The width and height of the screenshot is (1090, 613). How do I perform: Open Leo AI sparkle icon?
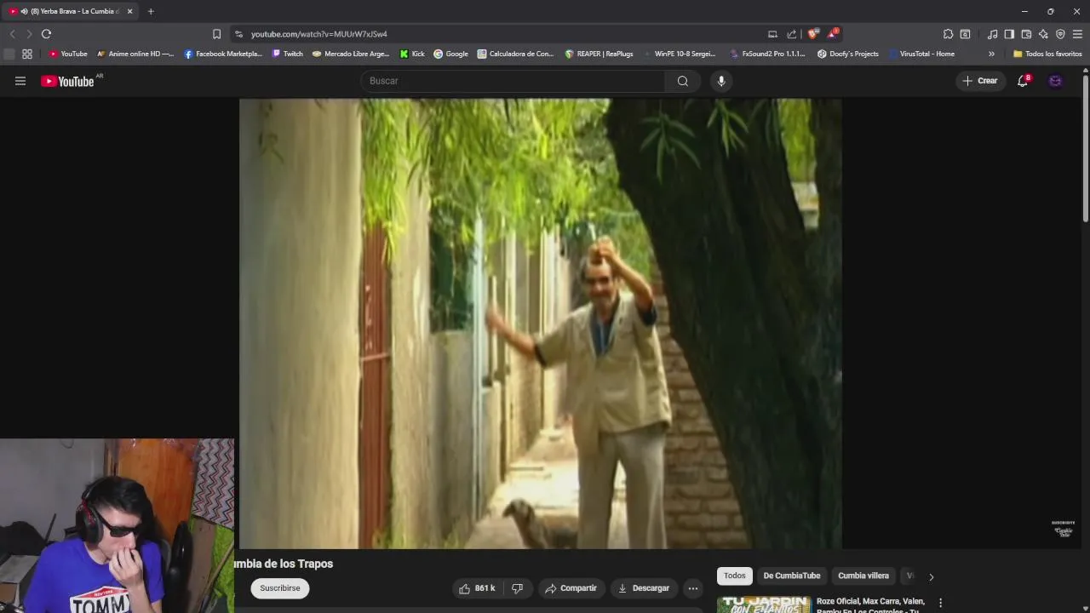click(x=1043, y=34)
